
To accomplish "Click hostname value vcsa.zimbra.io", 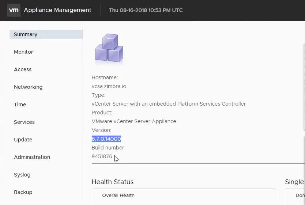I will [x=109, y=86].
